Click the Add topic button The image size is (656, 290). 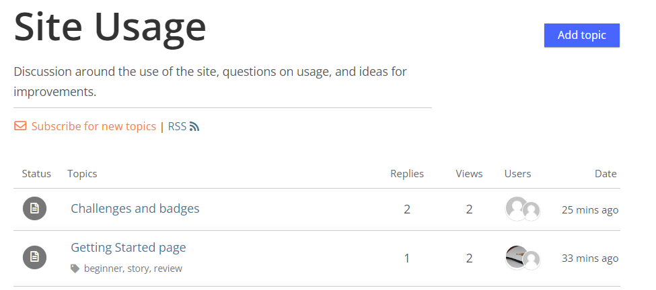point(581,35)
